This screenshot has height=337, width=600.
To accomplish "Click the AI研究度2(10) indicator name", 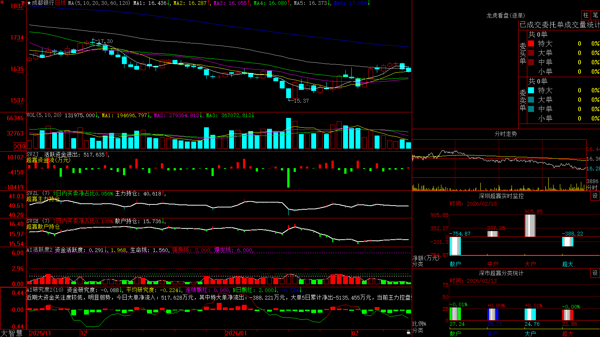I will coord(45,290).
